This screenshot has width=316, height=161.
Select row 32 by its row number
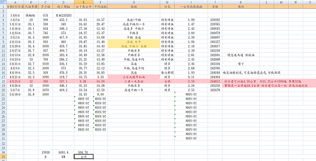point(3,143)
